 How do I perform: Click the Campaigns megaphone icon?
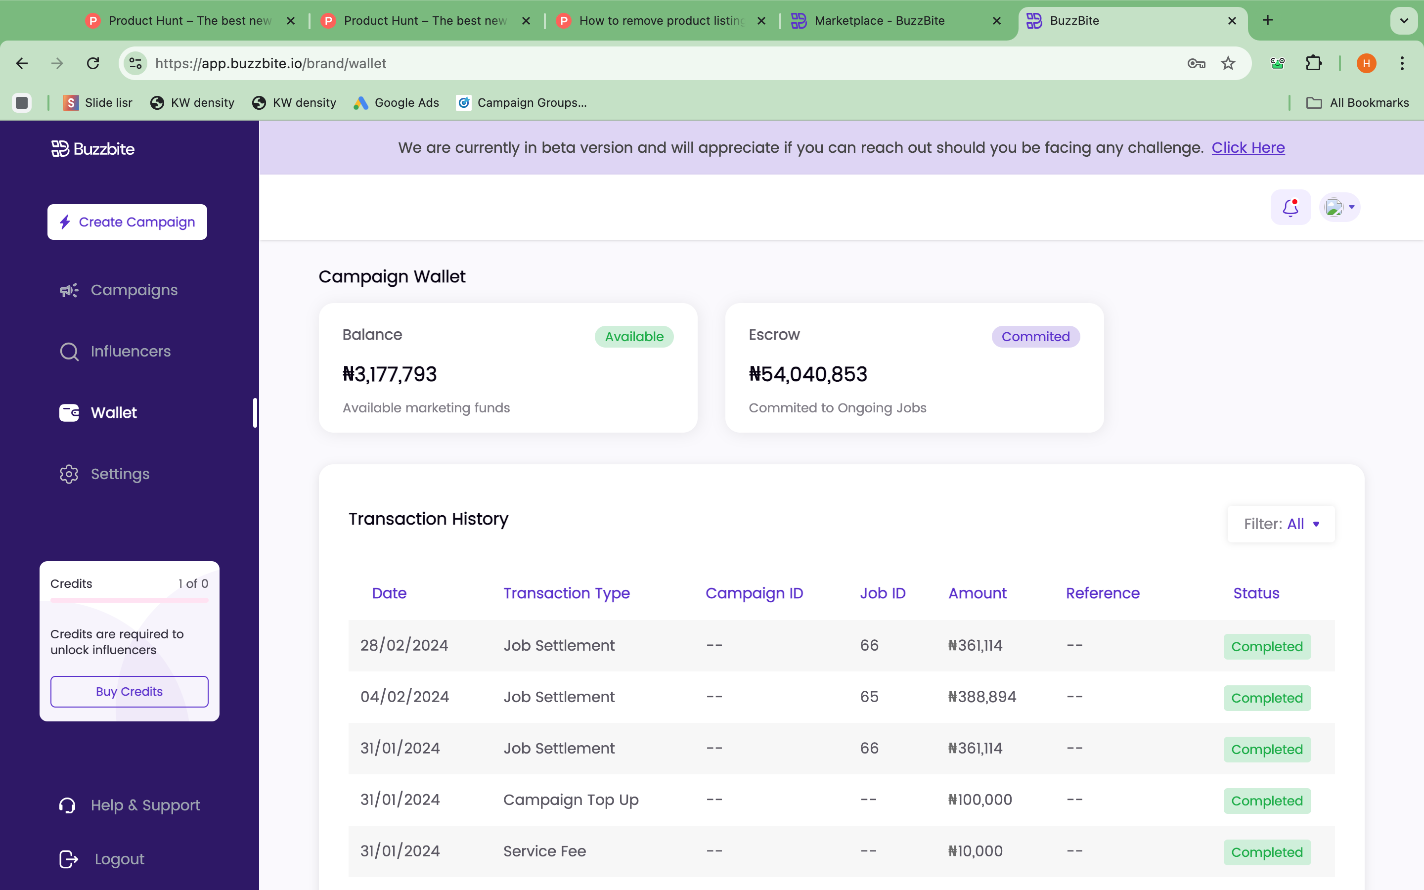[69, 290]
